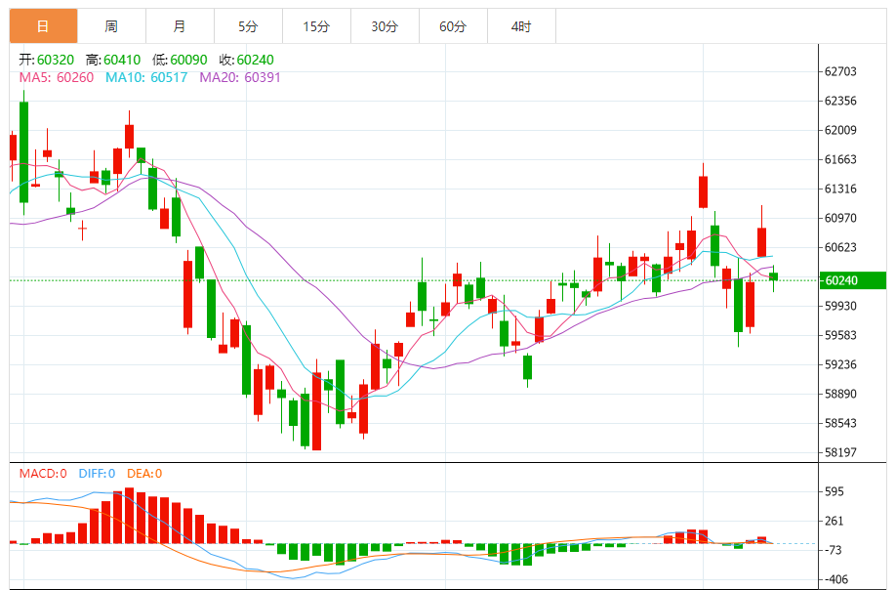The width and height of the screenshot is (896, 590).
Task: Click the 261 MACD axis label
Action: (x=835, y=521)
